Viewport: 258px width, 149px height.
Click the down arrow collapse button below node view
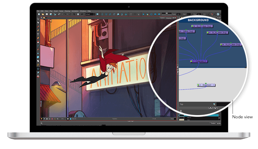click(x=215, y=108)
